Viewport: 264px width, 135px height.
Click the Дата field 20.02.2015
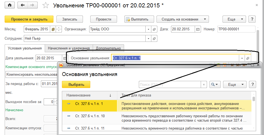[x=183, y=29]
